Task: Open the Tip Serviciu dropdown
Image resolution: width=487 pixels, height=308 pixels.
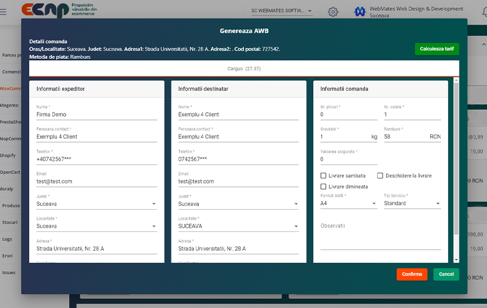Action: tap(412, 204)
